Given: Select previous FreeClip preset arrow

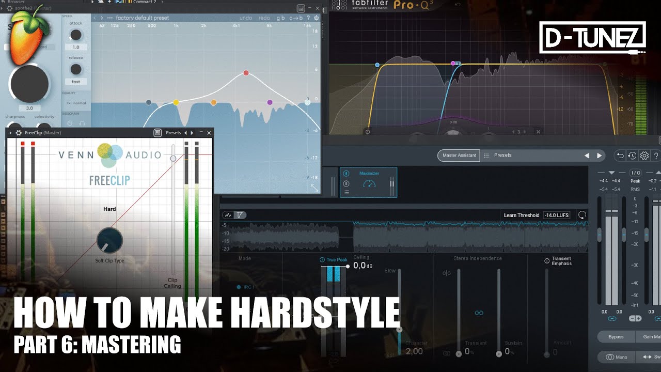Looking at the screenshot, I should 186,133.
